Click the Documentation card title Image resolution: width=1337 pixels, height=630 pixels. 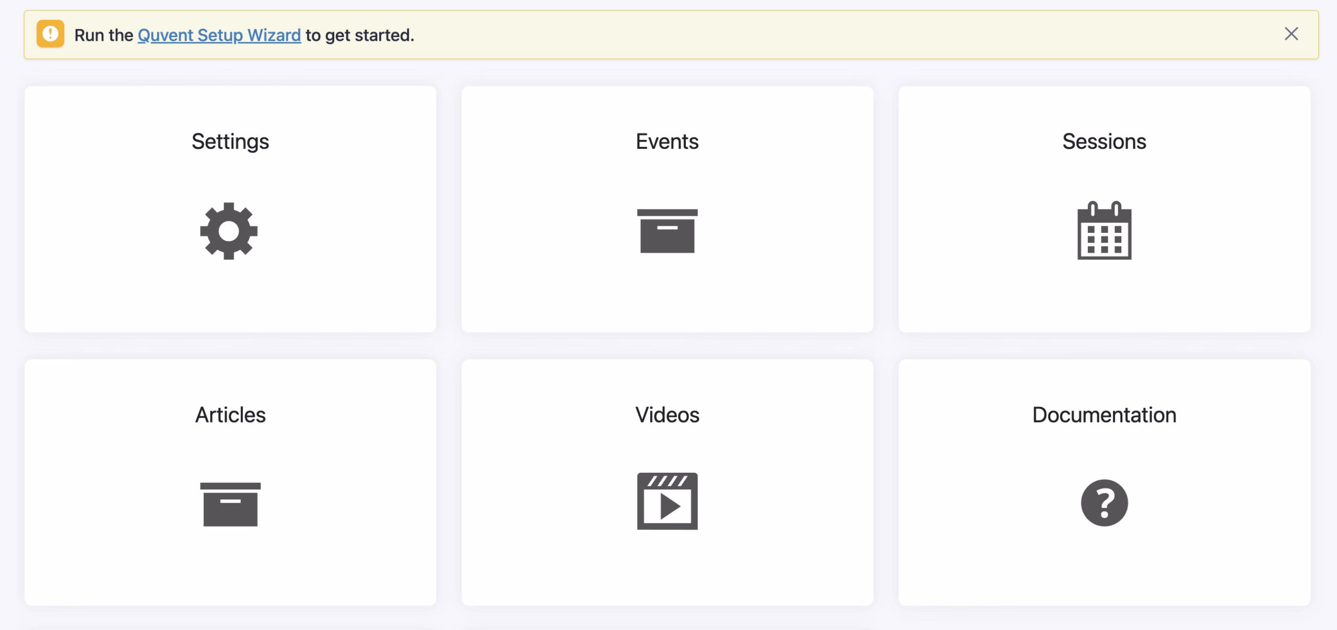[1104, 415]
